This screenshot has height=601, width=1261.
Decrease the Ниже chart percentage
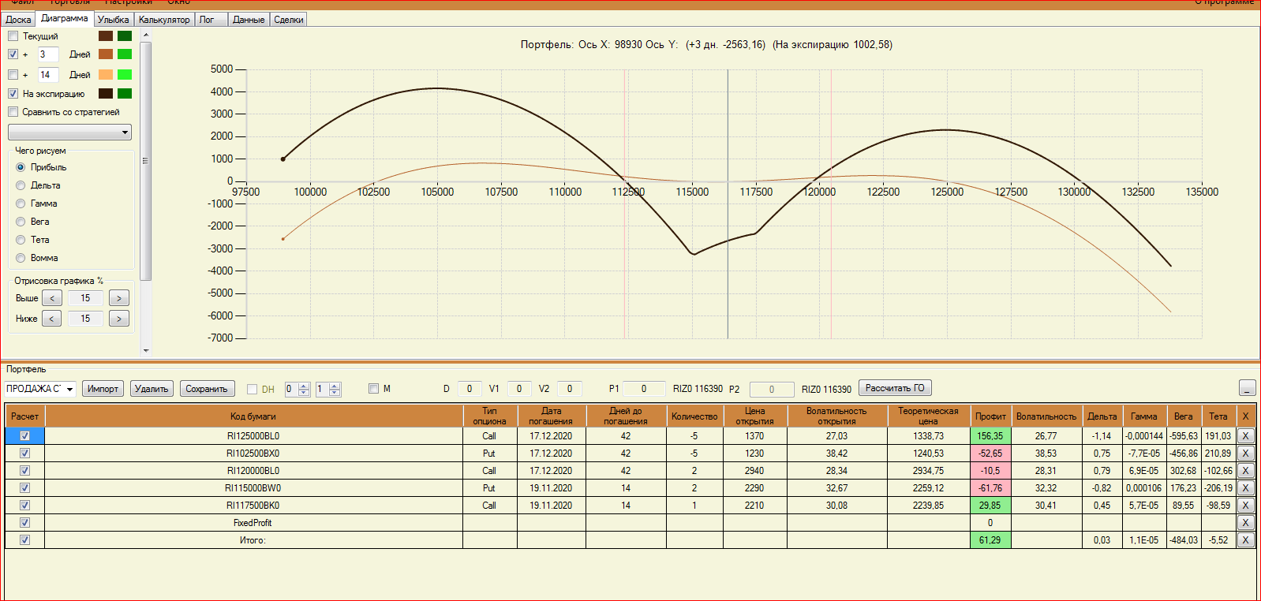[52, 319]
